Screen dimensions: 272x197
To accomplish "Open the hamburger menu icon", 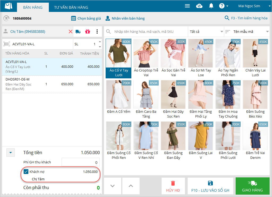I will tap(187, 6).
